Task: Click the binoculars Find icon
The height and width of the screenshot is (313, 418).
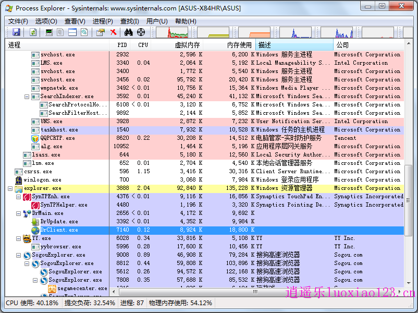Action: point(129,32)
